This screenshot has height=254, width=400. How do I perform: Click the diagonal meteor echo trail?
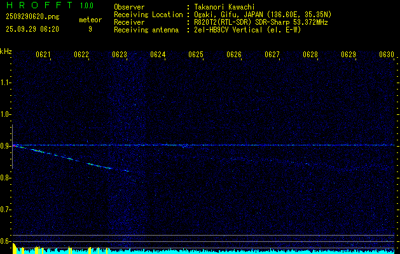[x=76, y=159]
